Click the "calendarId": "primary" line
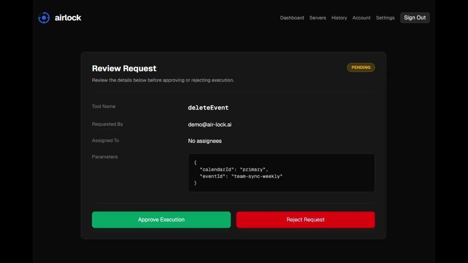Viewport: 468px width, 263px height. coord(234,169)
